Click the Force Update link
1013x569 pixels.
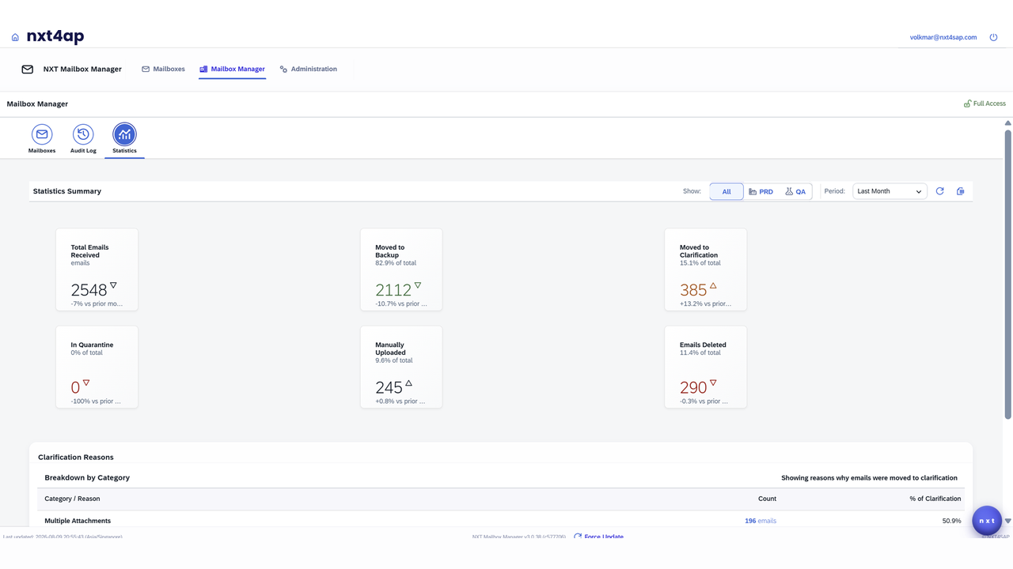598,537
